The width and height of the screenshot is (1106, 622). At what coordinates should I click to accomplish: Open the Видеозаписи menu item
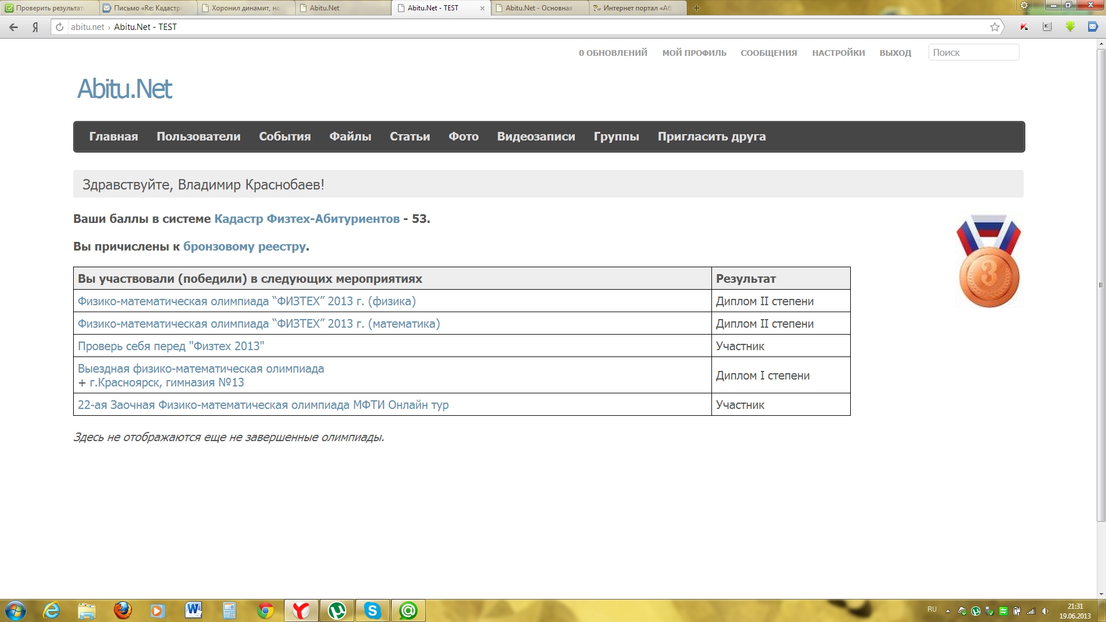pyautogui.click(x=536, y=136)
